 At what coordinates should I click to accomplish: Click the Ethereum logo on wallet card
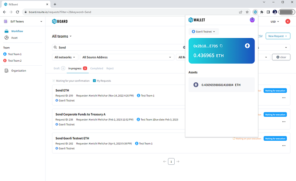click(247, 46)
